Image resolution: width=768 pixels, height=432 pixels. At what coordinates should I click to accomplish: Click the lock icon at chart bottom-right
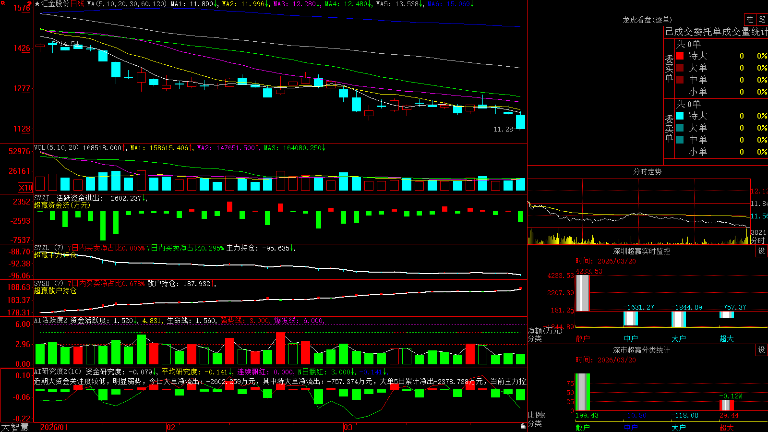[523, 426]
